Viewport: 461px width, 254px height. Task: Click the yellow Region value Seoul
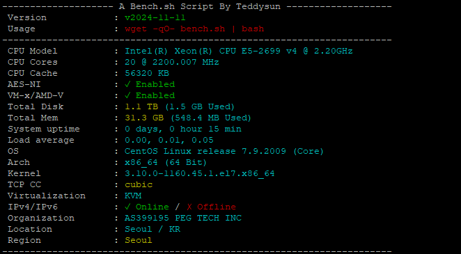pyautogui.click(x=139, y=241)
